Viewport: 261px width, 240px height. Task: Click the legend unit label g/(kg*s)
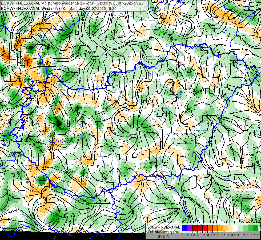click(x=163, y=236)
